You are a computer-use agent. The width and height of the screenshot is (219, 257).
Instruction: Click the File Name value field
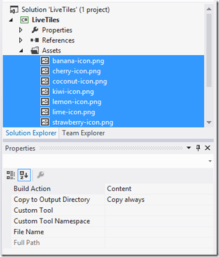click(x=159, y=232)
